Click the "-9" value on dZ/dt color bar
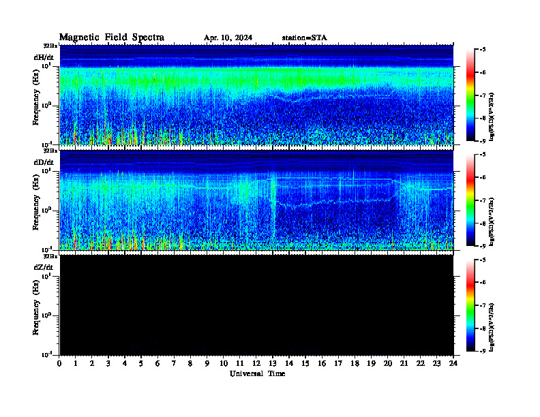The image size is (540, 417). click(483, 351)
